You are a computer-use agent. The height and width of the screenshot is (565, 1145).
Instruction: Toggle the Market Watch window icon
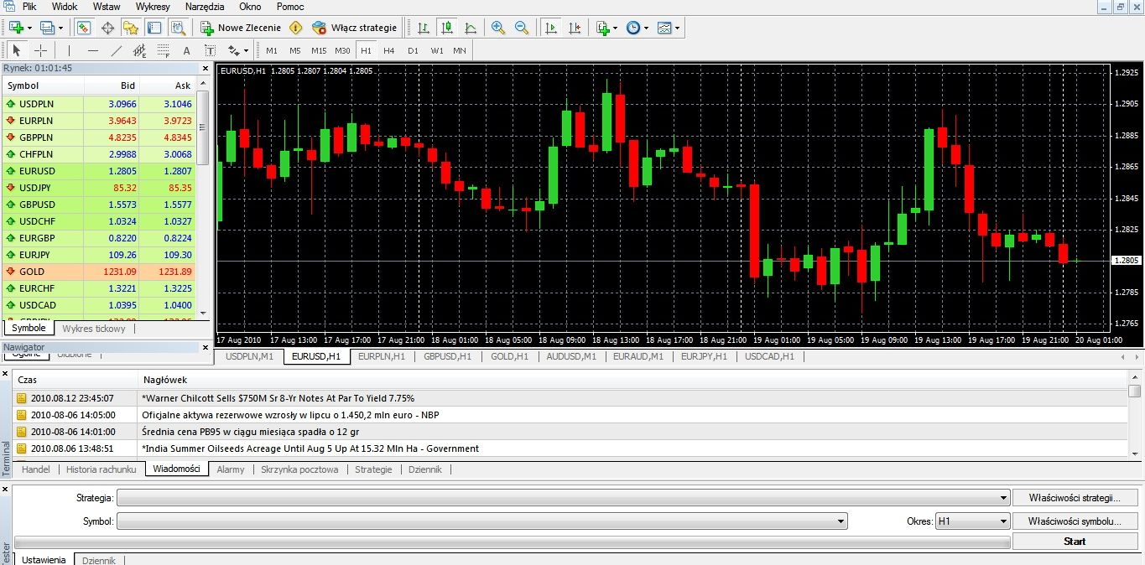point(84,28)
